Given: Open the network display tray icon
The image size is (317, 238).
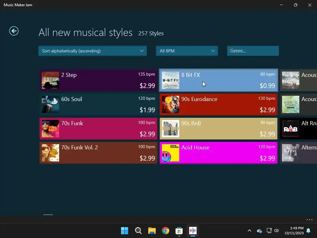Looking at the screenshot, I should click(269, 231).
